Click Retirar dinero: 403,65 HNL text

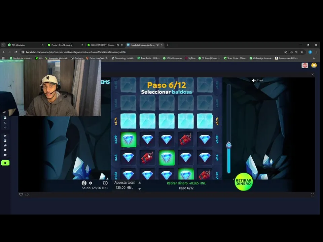click(186, 183)
